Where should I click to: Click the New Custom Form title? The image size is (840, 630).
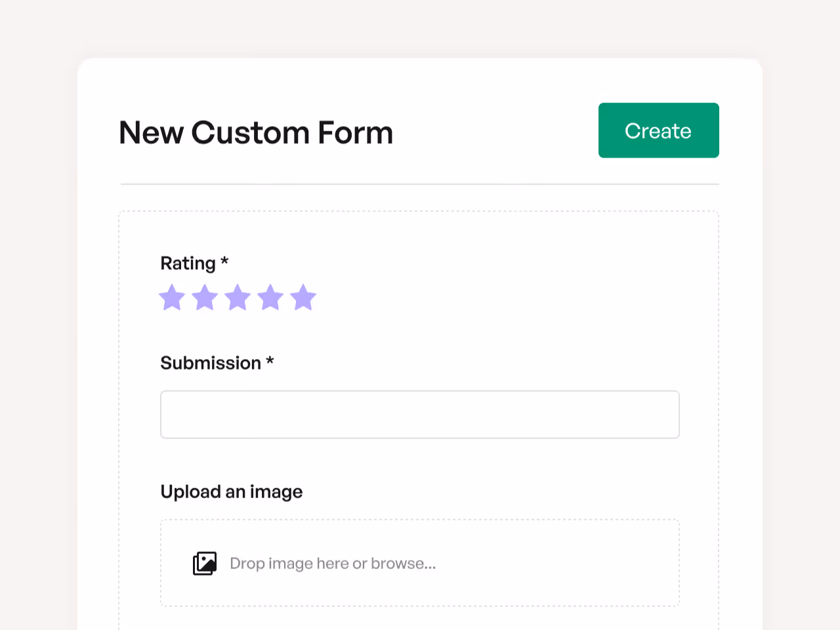click(255, 132)
